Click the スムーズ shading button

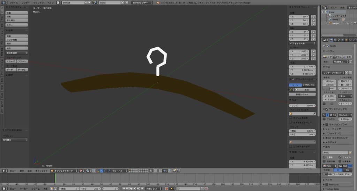pos(10,61)
